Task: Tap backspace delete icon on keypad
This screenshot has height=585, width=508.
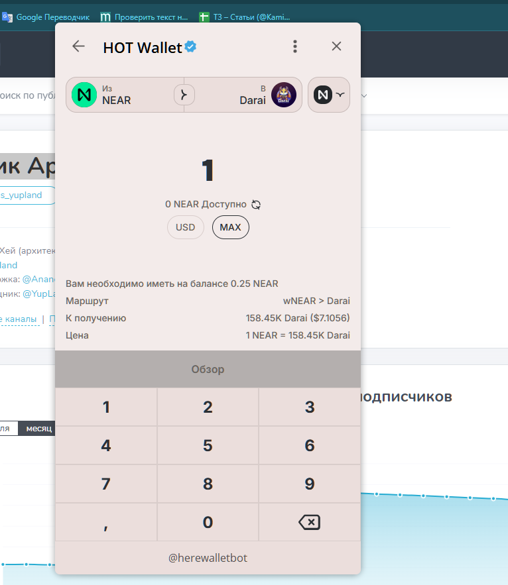Action: tap(310, 522)
